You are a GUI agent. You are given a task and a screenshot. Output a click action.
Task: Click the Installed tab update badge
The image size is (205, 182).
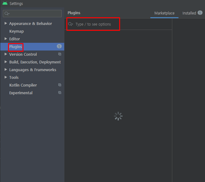coord(200,13)
